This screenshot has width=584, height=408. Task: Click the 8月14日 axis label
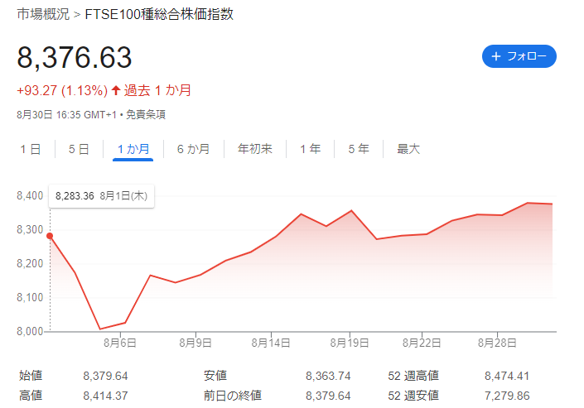point(271,343)
